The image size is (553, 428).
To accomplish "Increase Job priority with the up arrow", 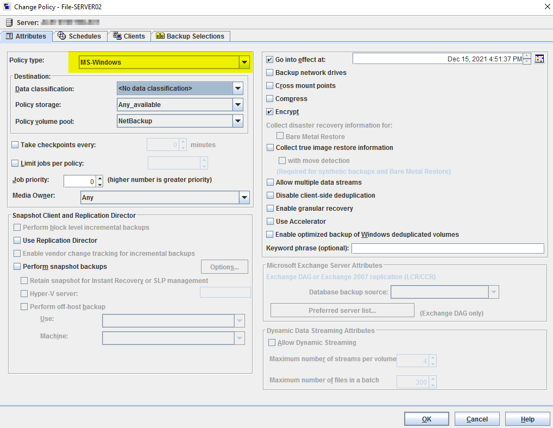I will [99, 178].
